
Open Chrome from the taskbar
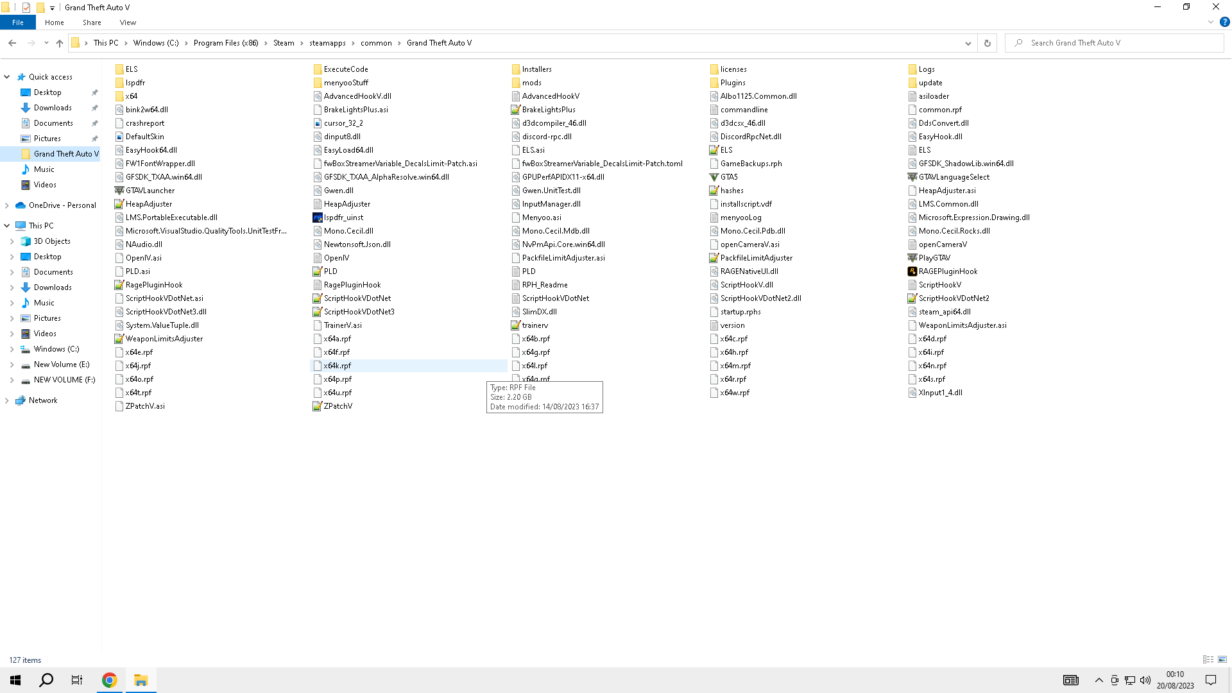pos(110,680)
